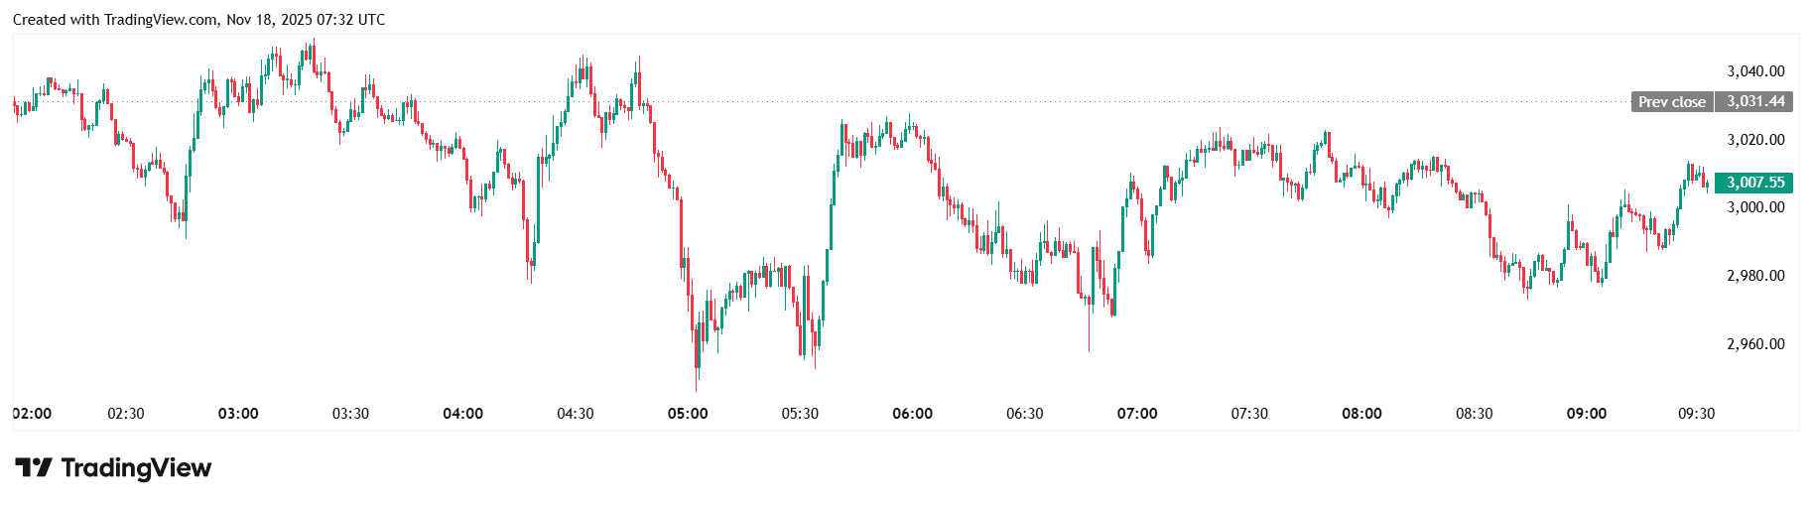Click the 3,040.00 price axis label
The height and width of the screenshot is (505, 1812).
tap(1755, 71)
